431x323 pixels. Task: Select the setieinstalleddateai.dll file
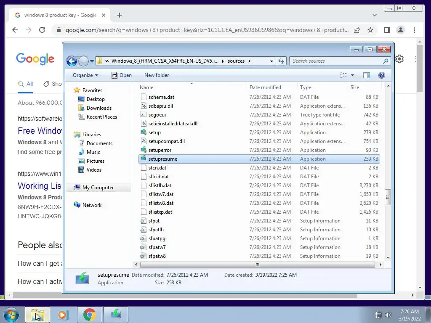click(259, 124)
